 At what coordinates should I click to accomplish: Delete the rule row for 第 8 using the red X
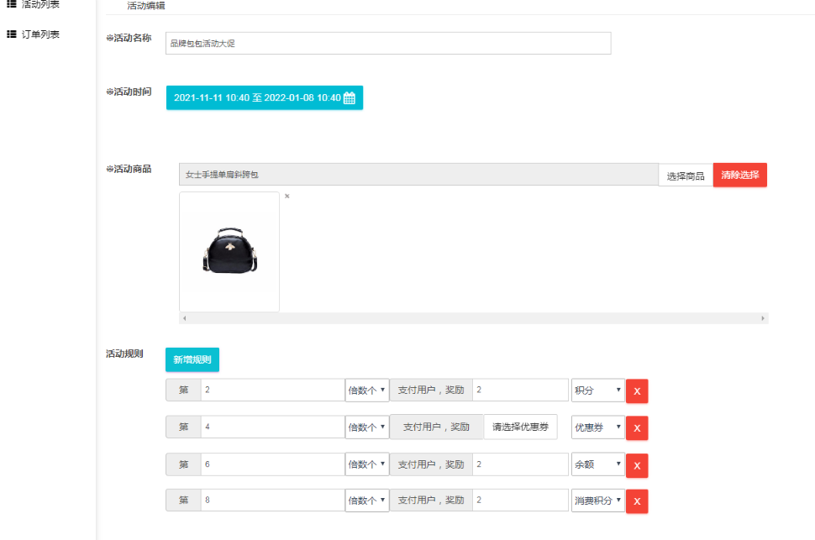pyautogui.click(x=636, y=501)
